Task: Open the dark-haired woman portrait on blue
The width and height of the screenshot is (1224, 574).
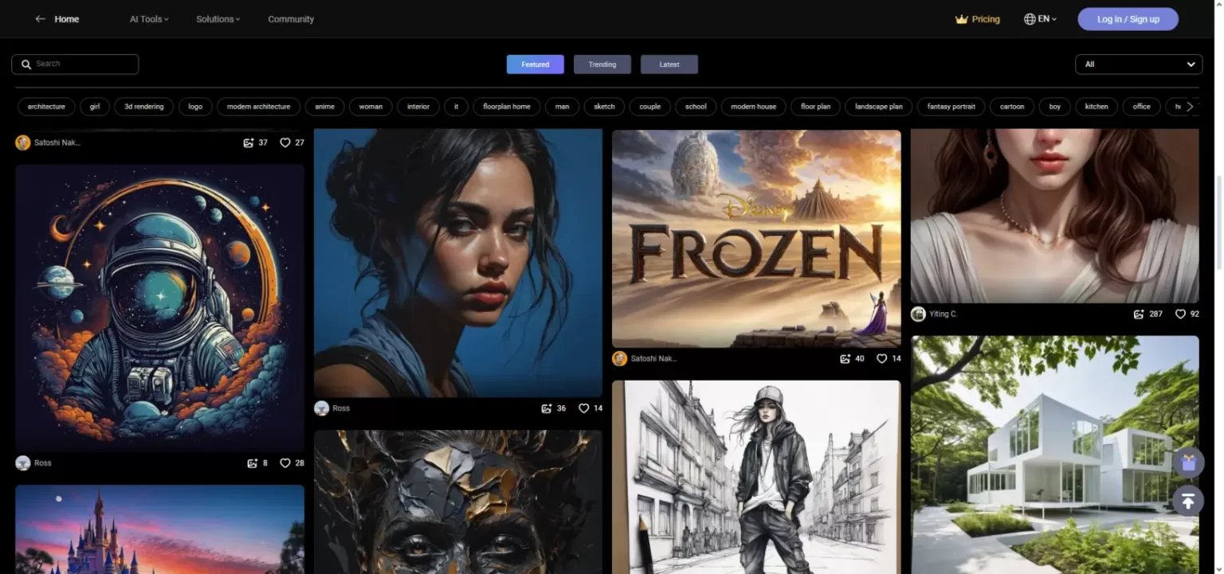Action: (458, 263)
